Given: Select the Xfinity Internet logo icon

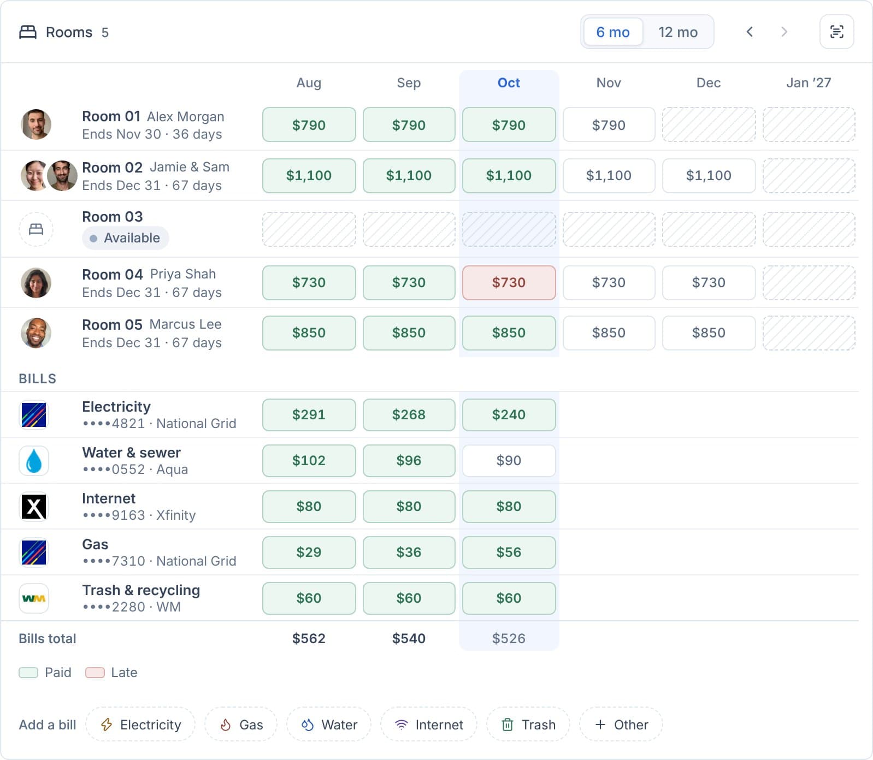Looking at the screenshot, I should 34,507.
